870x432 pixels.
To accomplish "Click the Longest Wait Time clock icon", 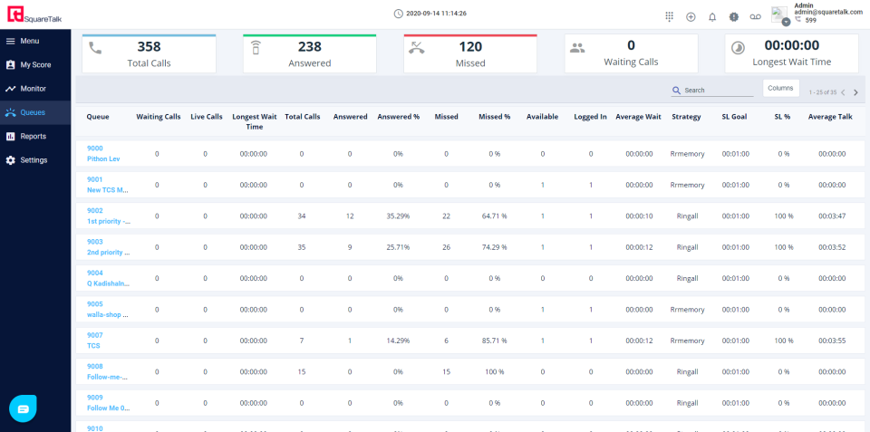I will click(x=738, y=48).
